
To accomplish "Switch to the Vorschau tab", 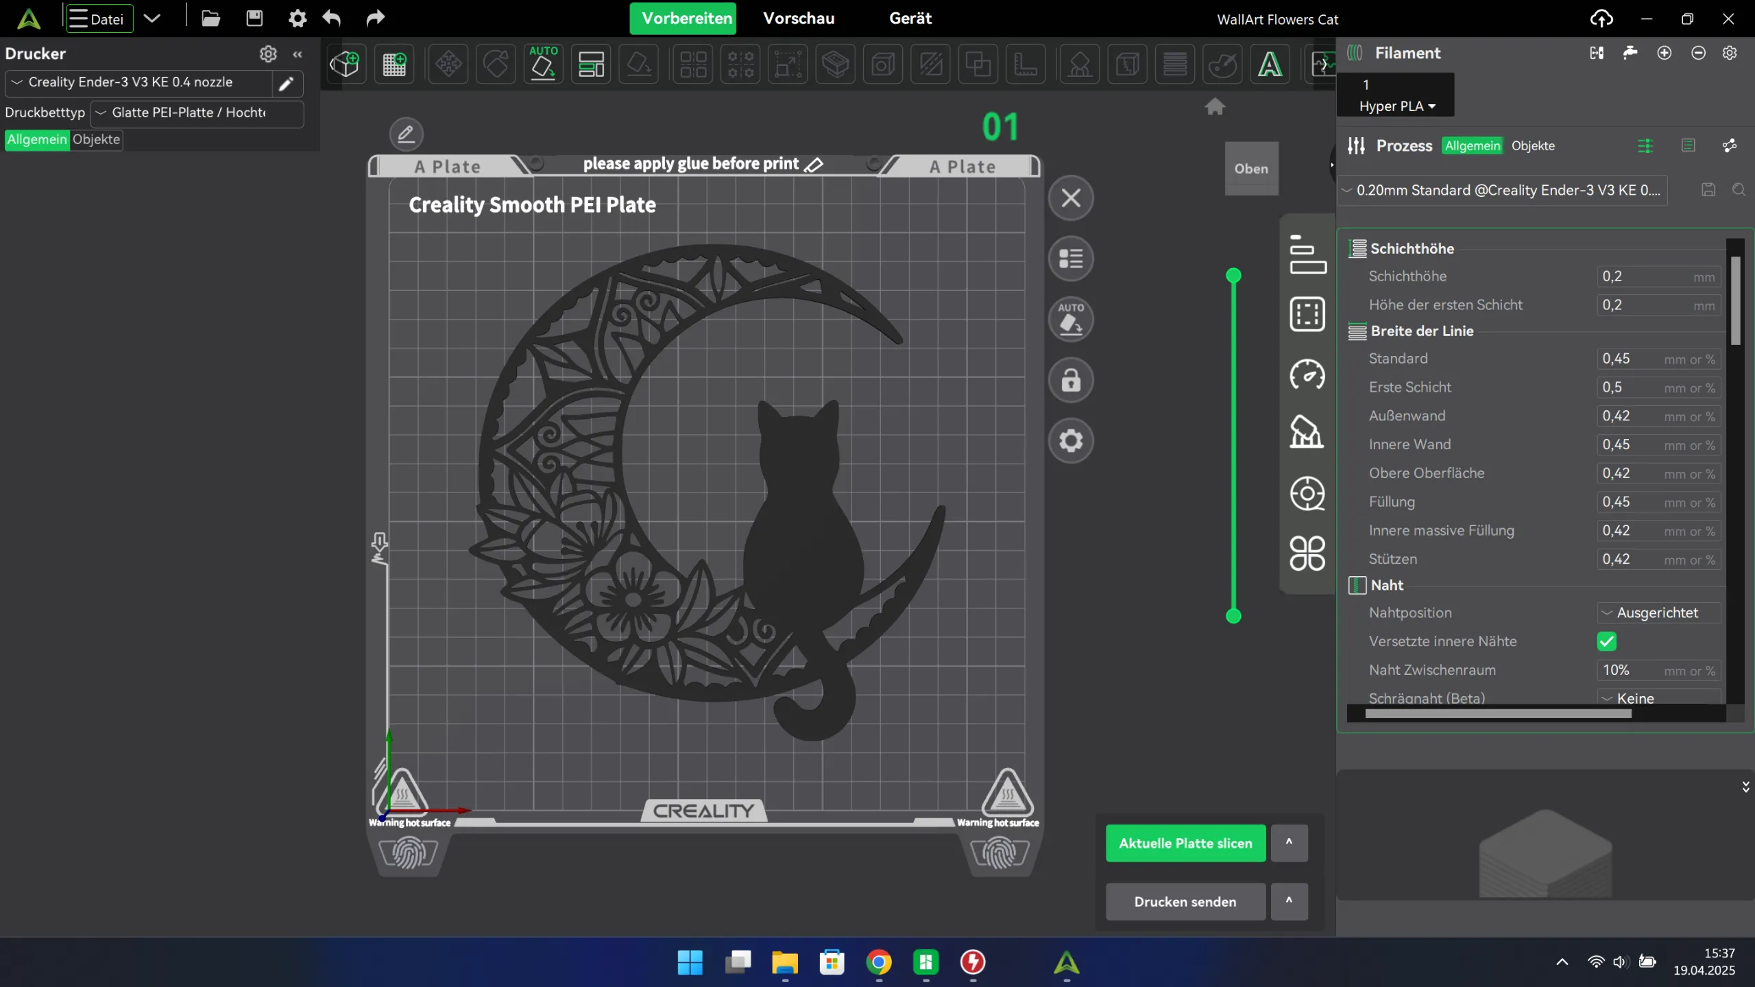I will click(798, 19).
